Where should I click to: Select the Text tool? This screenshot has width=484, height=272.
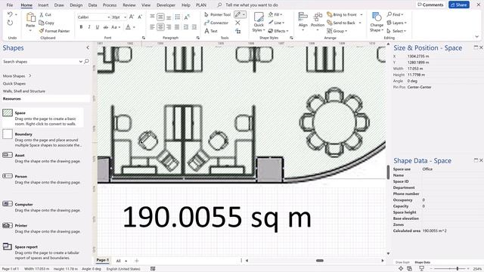(x=211, y=31)
